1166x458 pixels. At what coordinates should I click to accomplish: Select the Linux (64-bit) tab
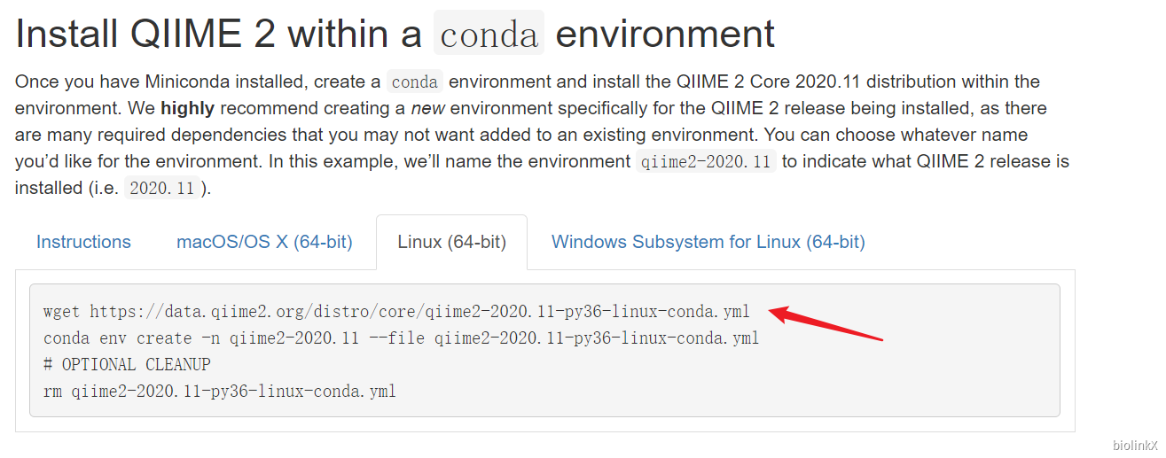point(451,242)
